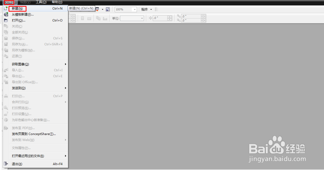Select landscape page orientation icon
Image resolution: width=324 pixels, height=170 pixels.
(x=89, y=18)
